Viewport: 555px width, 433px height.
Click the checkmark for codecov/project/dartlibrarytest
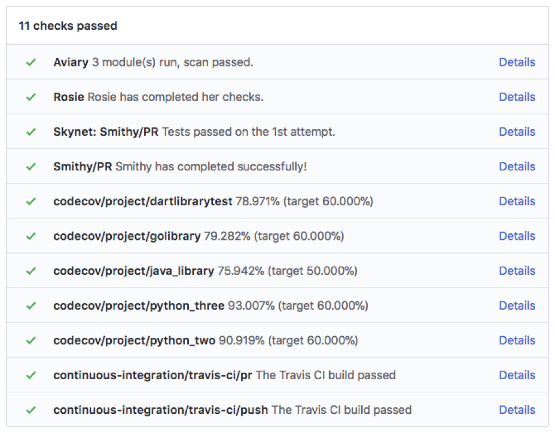[x=31, y=202]
